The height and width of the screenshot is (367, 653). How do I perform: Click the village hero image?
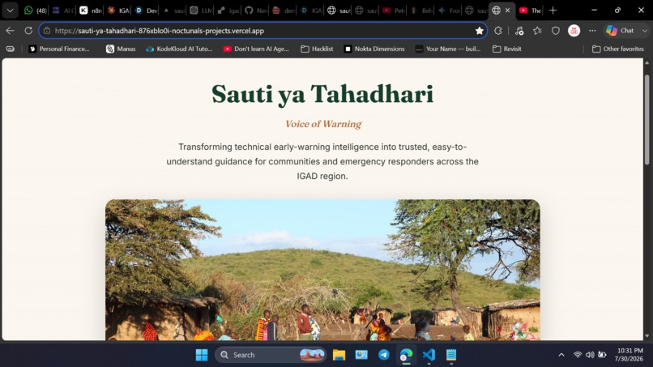coord(322,270)
